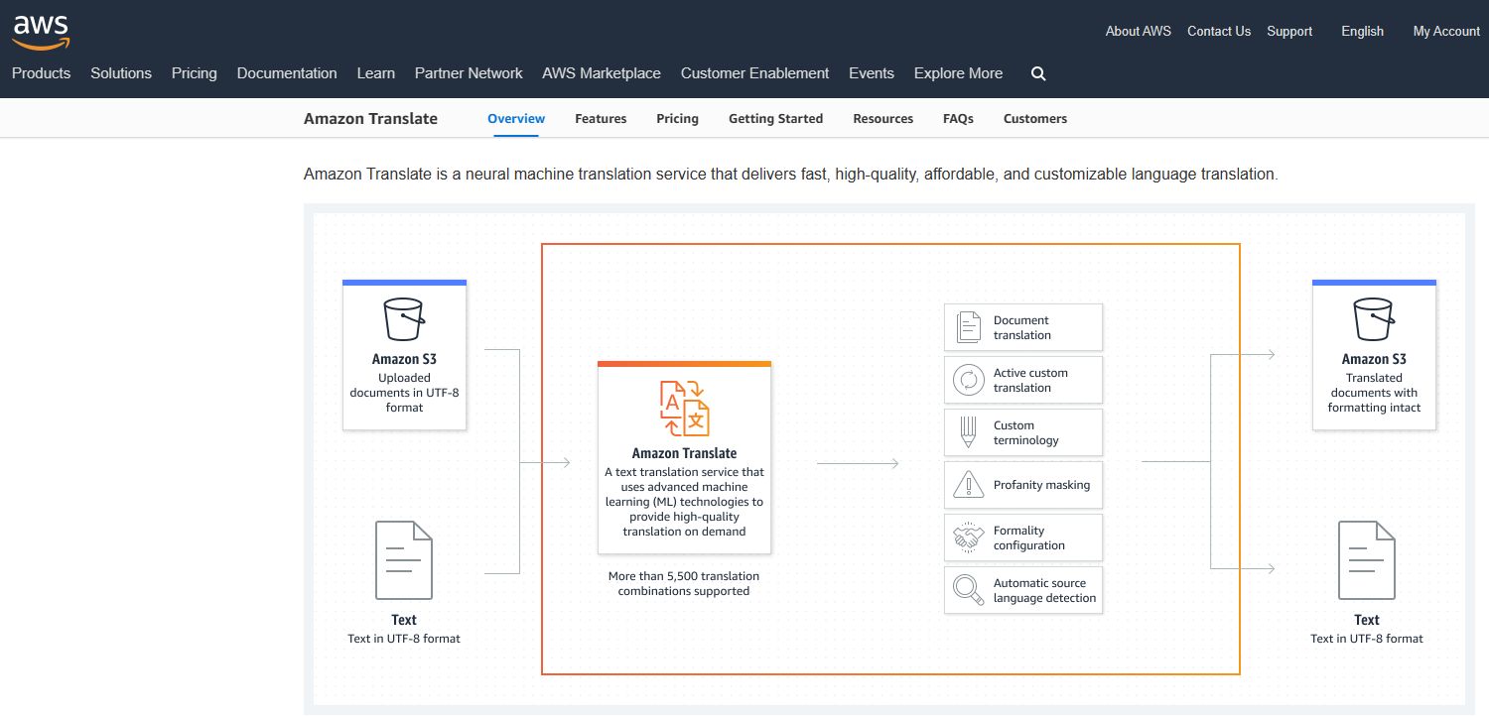Switch to the Customers tab
This screenshot has width=1489, height=716.
pos(1035,118)
